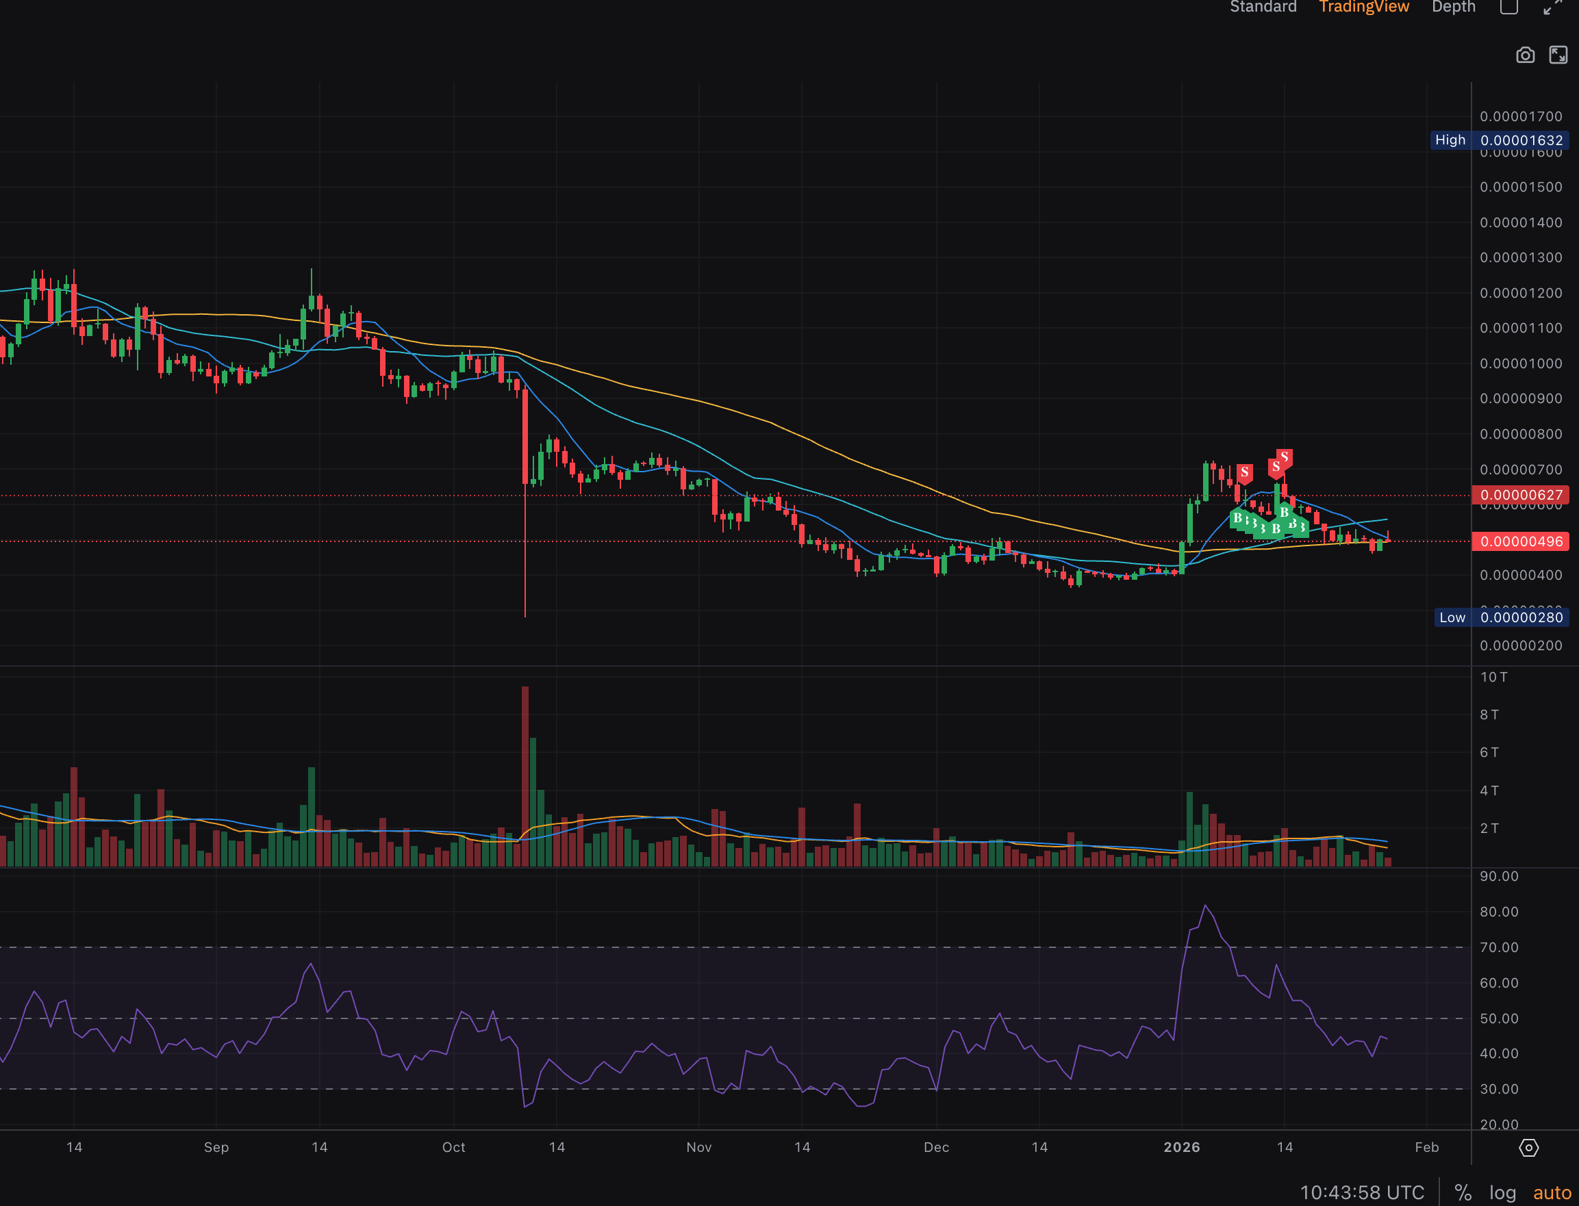Click the 2026 date label on time axis

1181,1147
